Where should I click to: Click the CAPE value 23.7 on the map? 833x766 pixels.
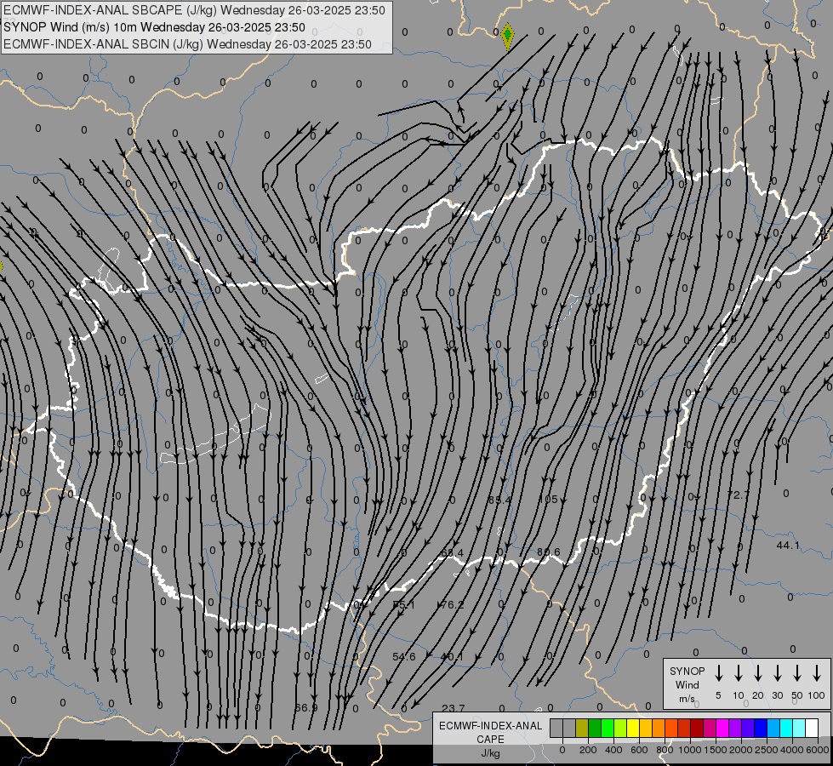tap(454, 708)
